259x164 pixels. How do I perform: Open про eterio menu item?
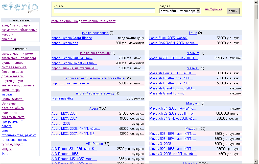click(9, 39)
